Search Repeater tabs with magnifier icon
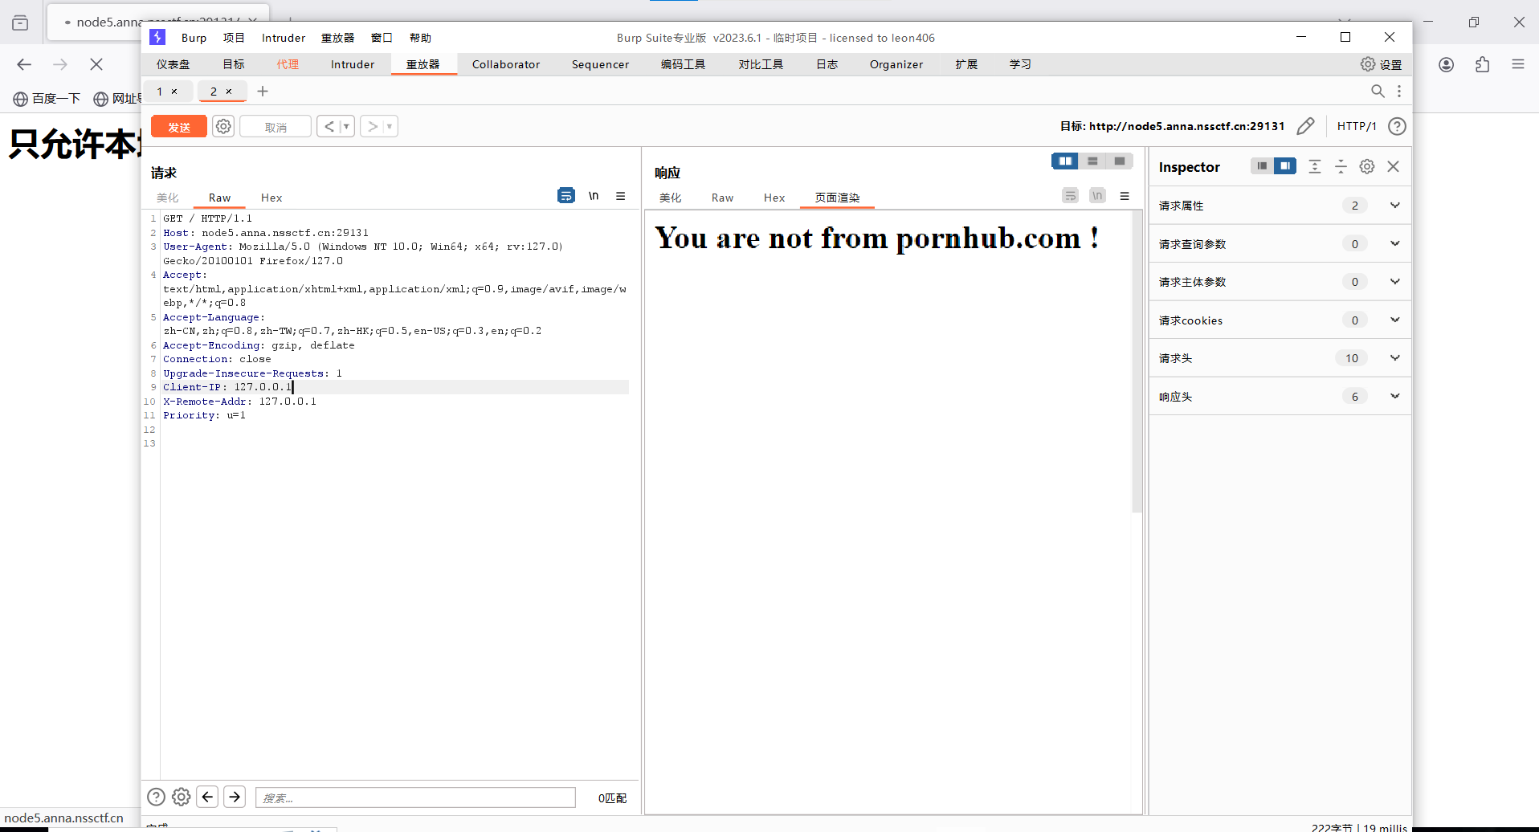This screenshot has height=832, width=1539. click(x=1378, y=92)
